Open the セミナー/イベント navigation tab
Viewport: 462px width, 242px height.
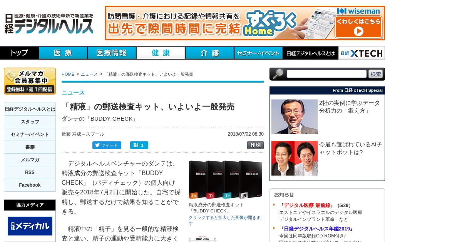pyautogui.click(x=258, y=53)
